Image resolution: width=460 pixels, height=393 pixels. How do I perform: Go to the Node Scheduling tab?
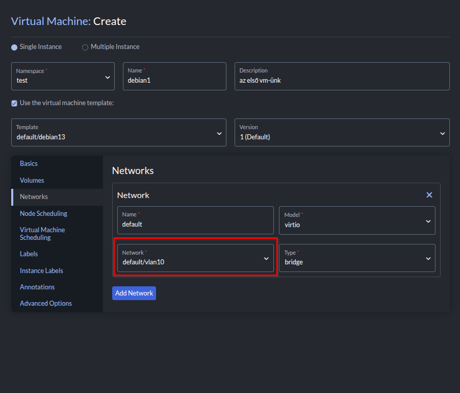point(43,213)
